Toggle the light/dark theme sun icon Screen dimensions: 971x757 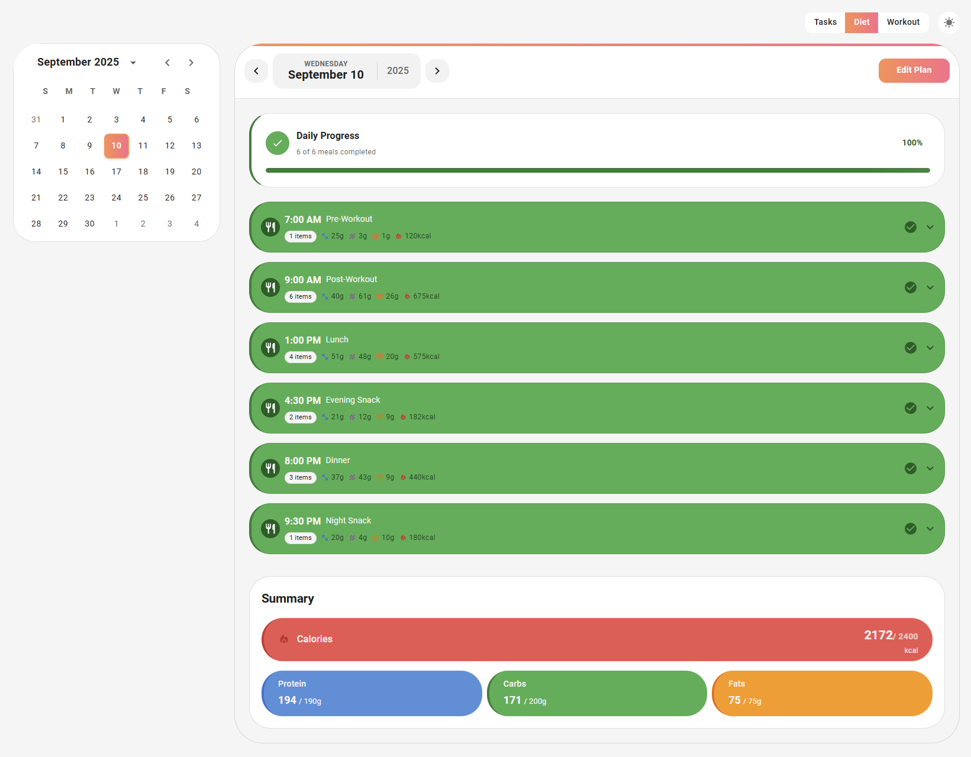[x=949, y=22]
